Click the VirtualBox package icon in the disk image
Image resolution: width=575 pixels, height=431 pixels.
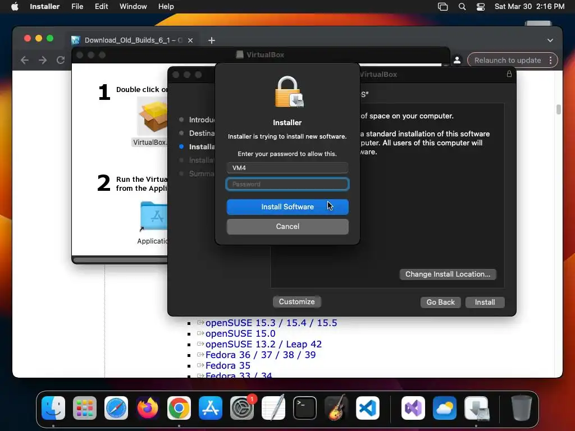[x=153, y=116]
